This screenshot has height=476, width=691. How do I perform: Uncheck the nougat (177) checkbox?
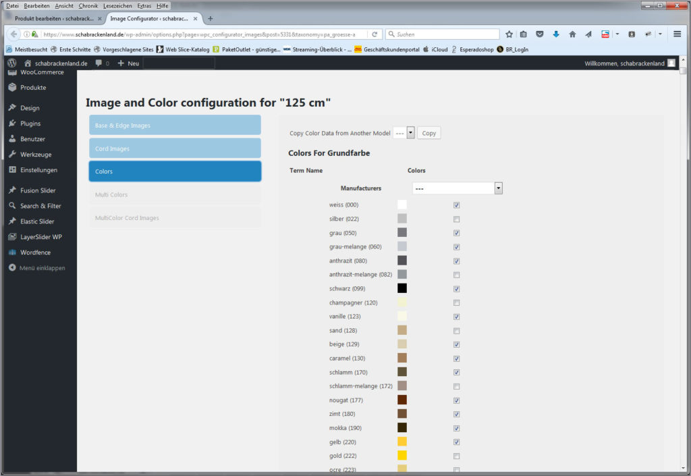(x=457, y=400)
